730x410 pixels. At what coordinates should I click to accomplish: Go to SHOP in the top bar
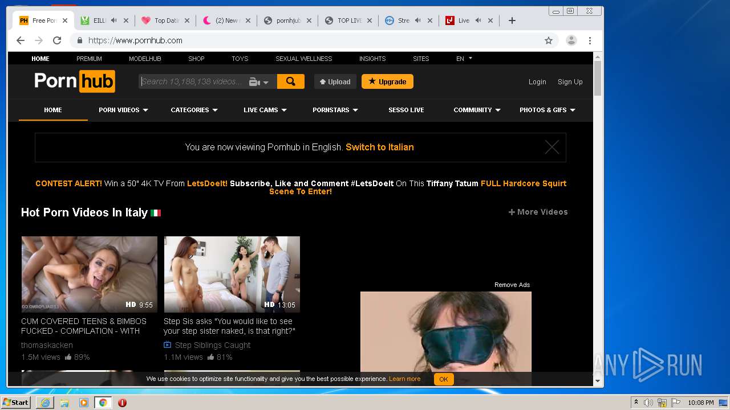pyautogui.click(x=196, y=59)
